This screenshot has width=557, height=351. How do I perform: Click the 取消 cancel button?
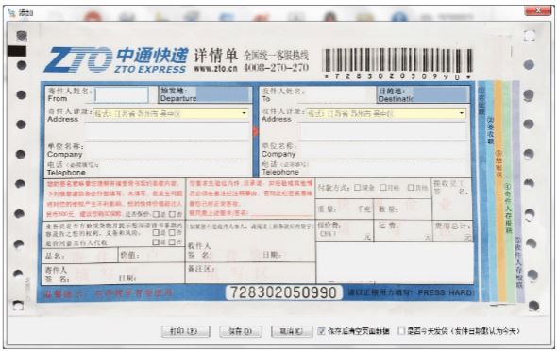[x=292, y=331]
